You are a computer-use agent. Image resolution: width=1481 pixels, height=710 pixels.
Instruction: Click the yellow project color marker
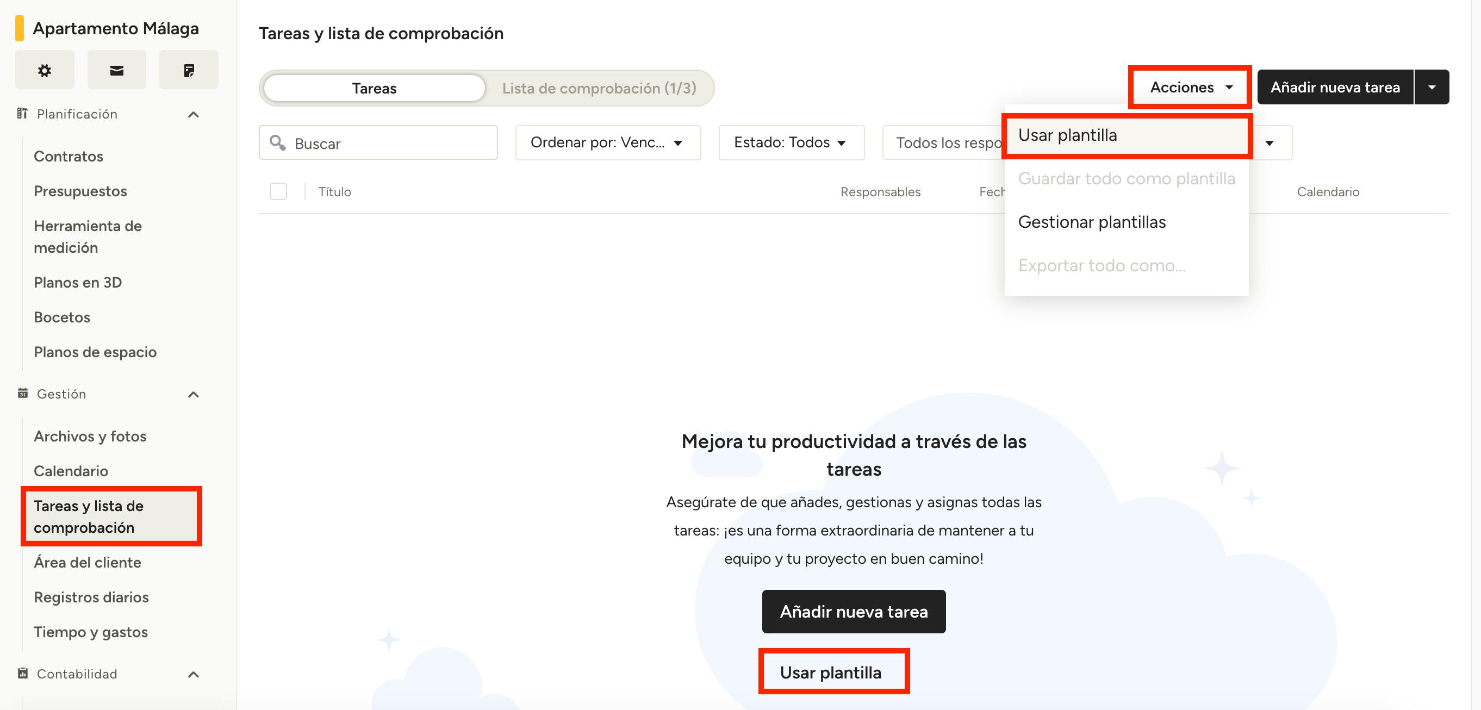coord(20,28)
